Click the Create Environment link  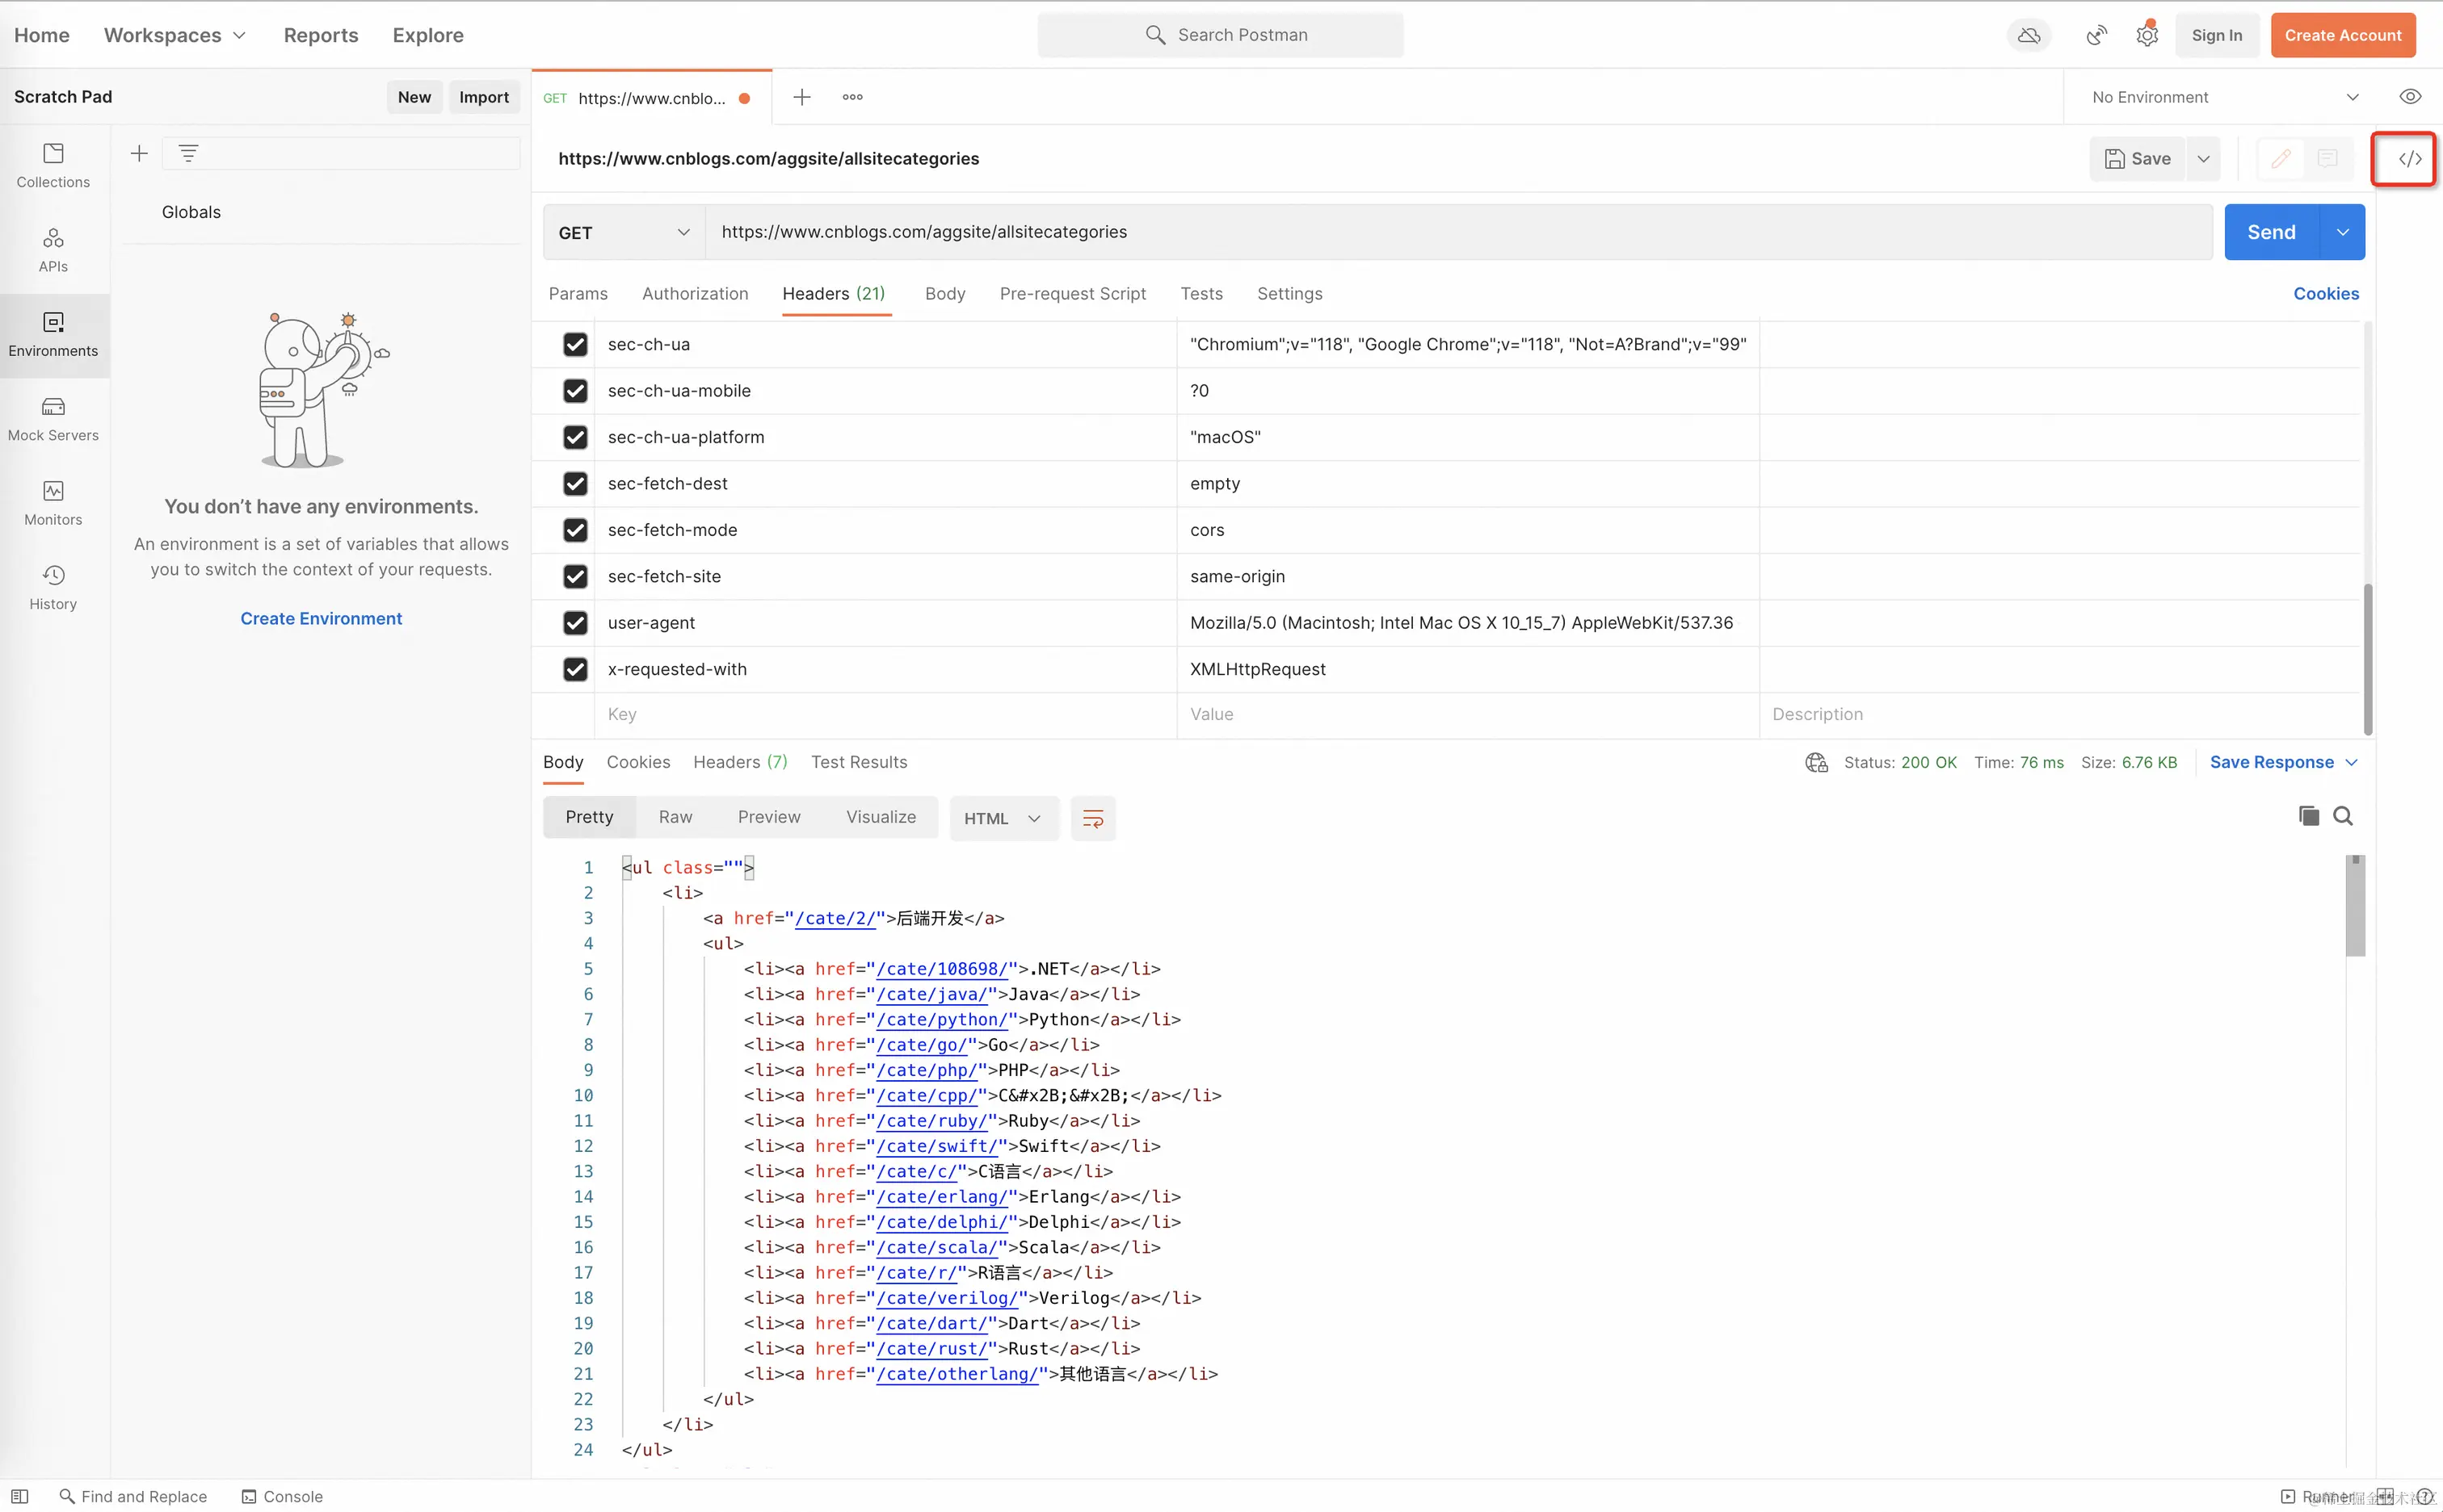click(320, 618)
